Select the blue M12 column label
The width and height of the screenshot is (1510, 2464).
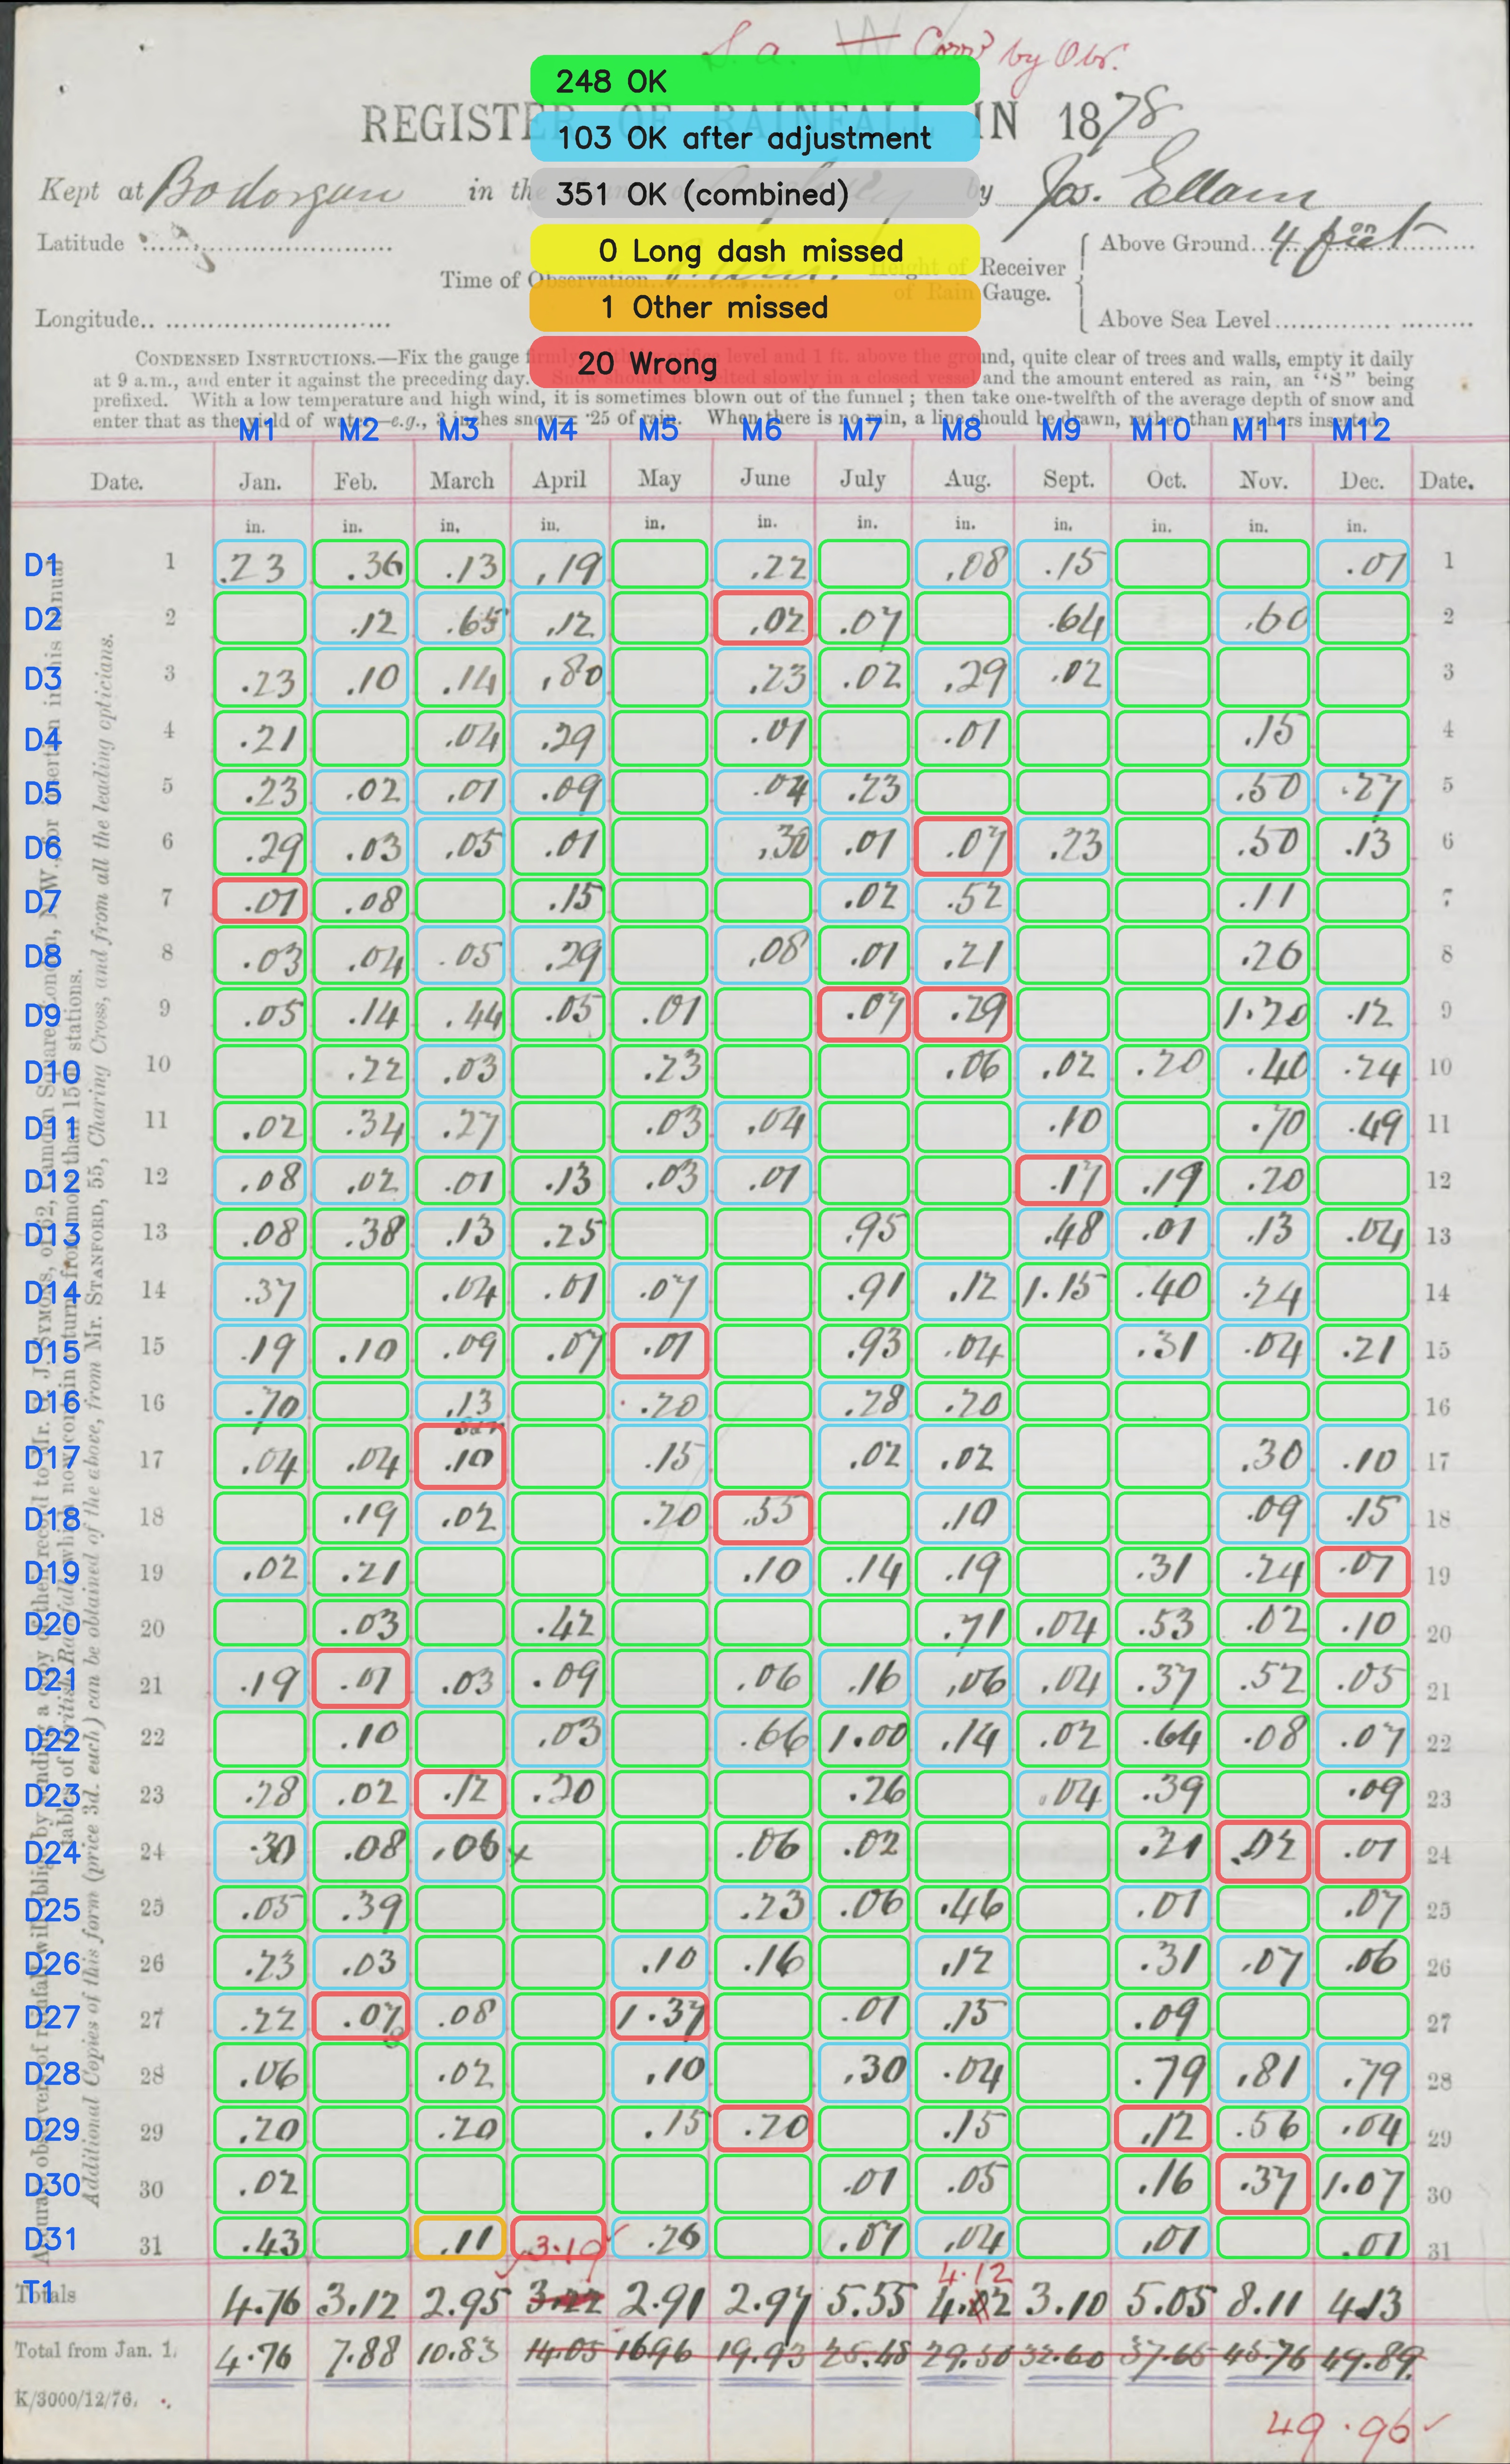[1360, 430]
